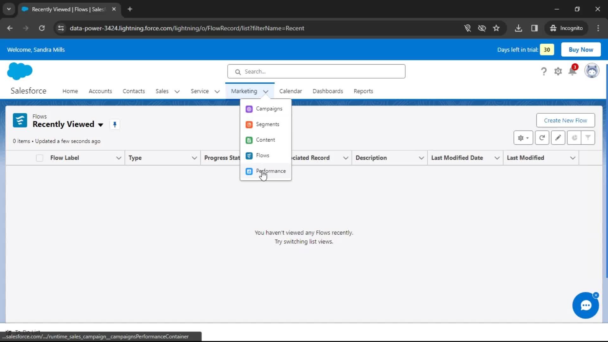Open the Reports tab
This screenshot has height=342, width=608.
click(x=363, y=91)
